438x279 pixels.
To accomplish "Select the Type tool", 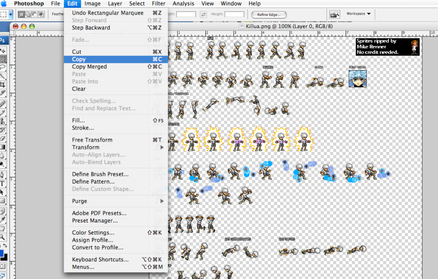I will click(3, 184).
